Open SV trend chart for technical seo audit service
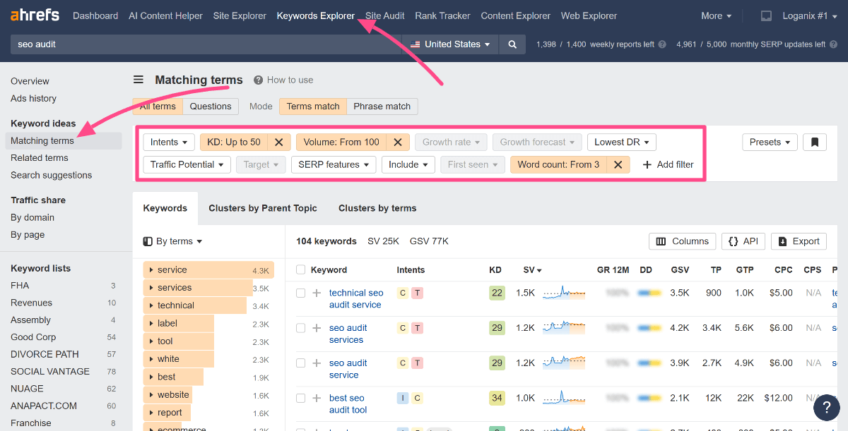 point(564,293)
